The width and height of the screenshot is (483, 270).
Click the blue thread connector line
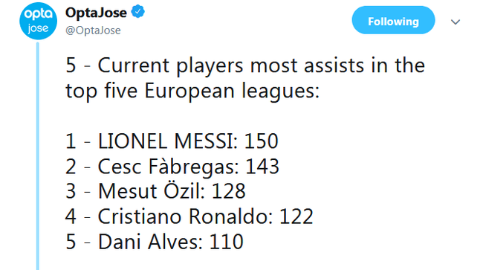click(x=38, y=155)
